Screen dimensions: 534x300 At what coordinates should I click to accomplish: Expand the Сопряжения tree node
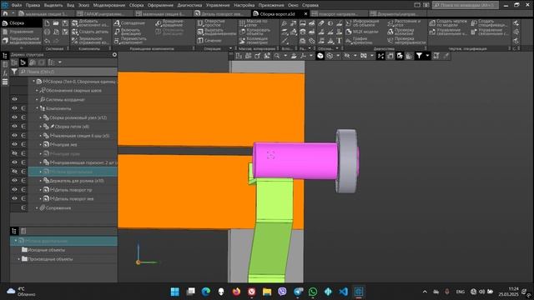coord(37,207)
